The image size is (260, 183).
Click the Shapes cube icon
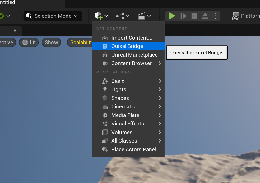(105, 98)
